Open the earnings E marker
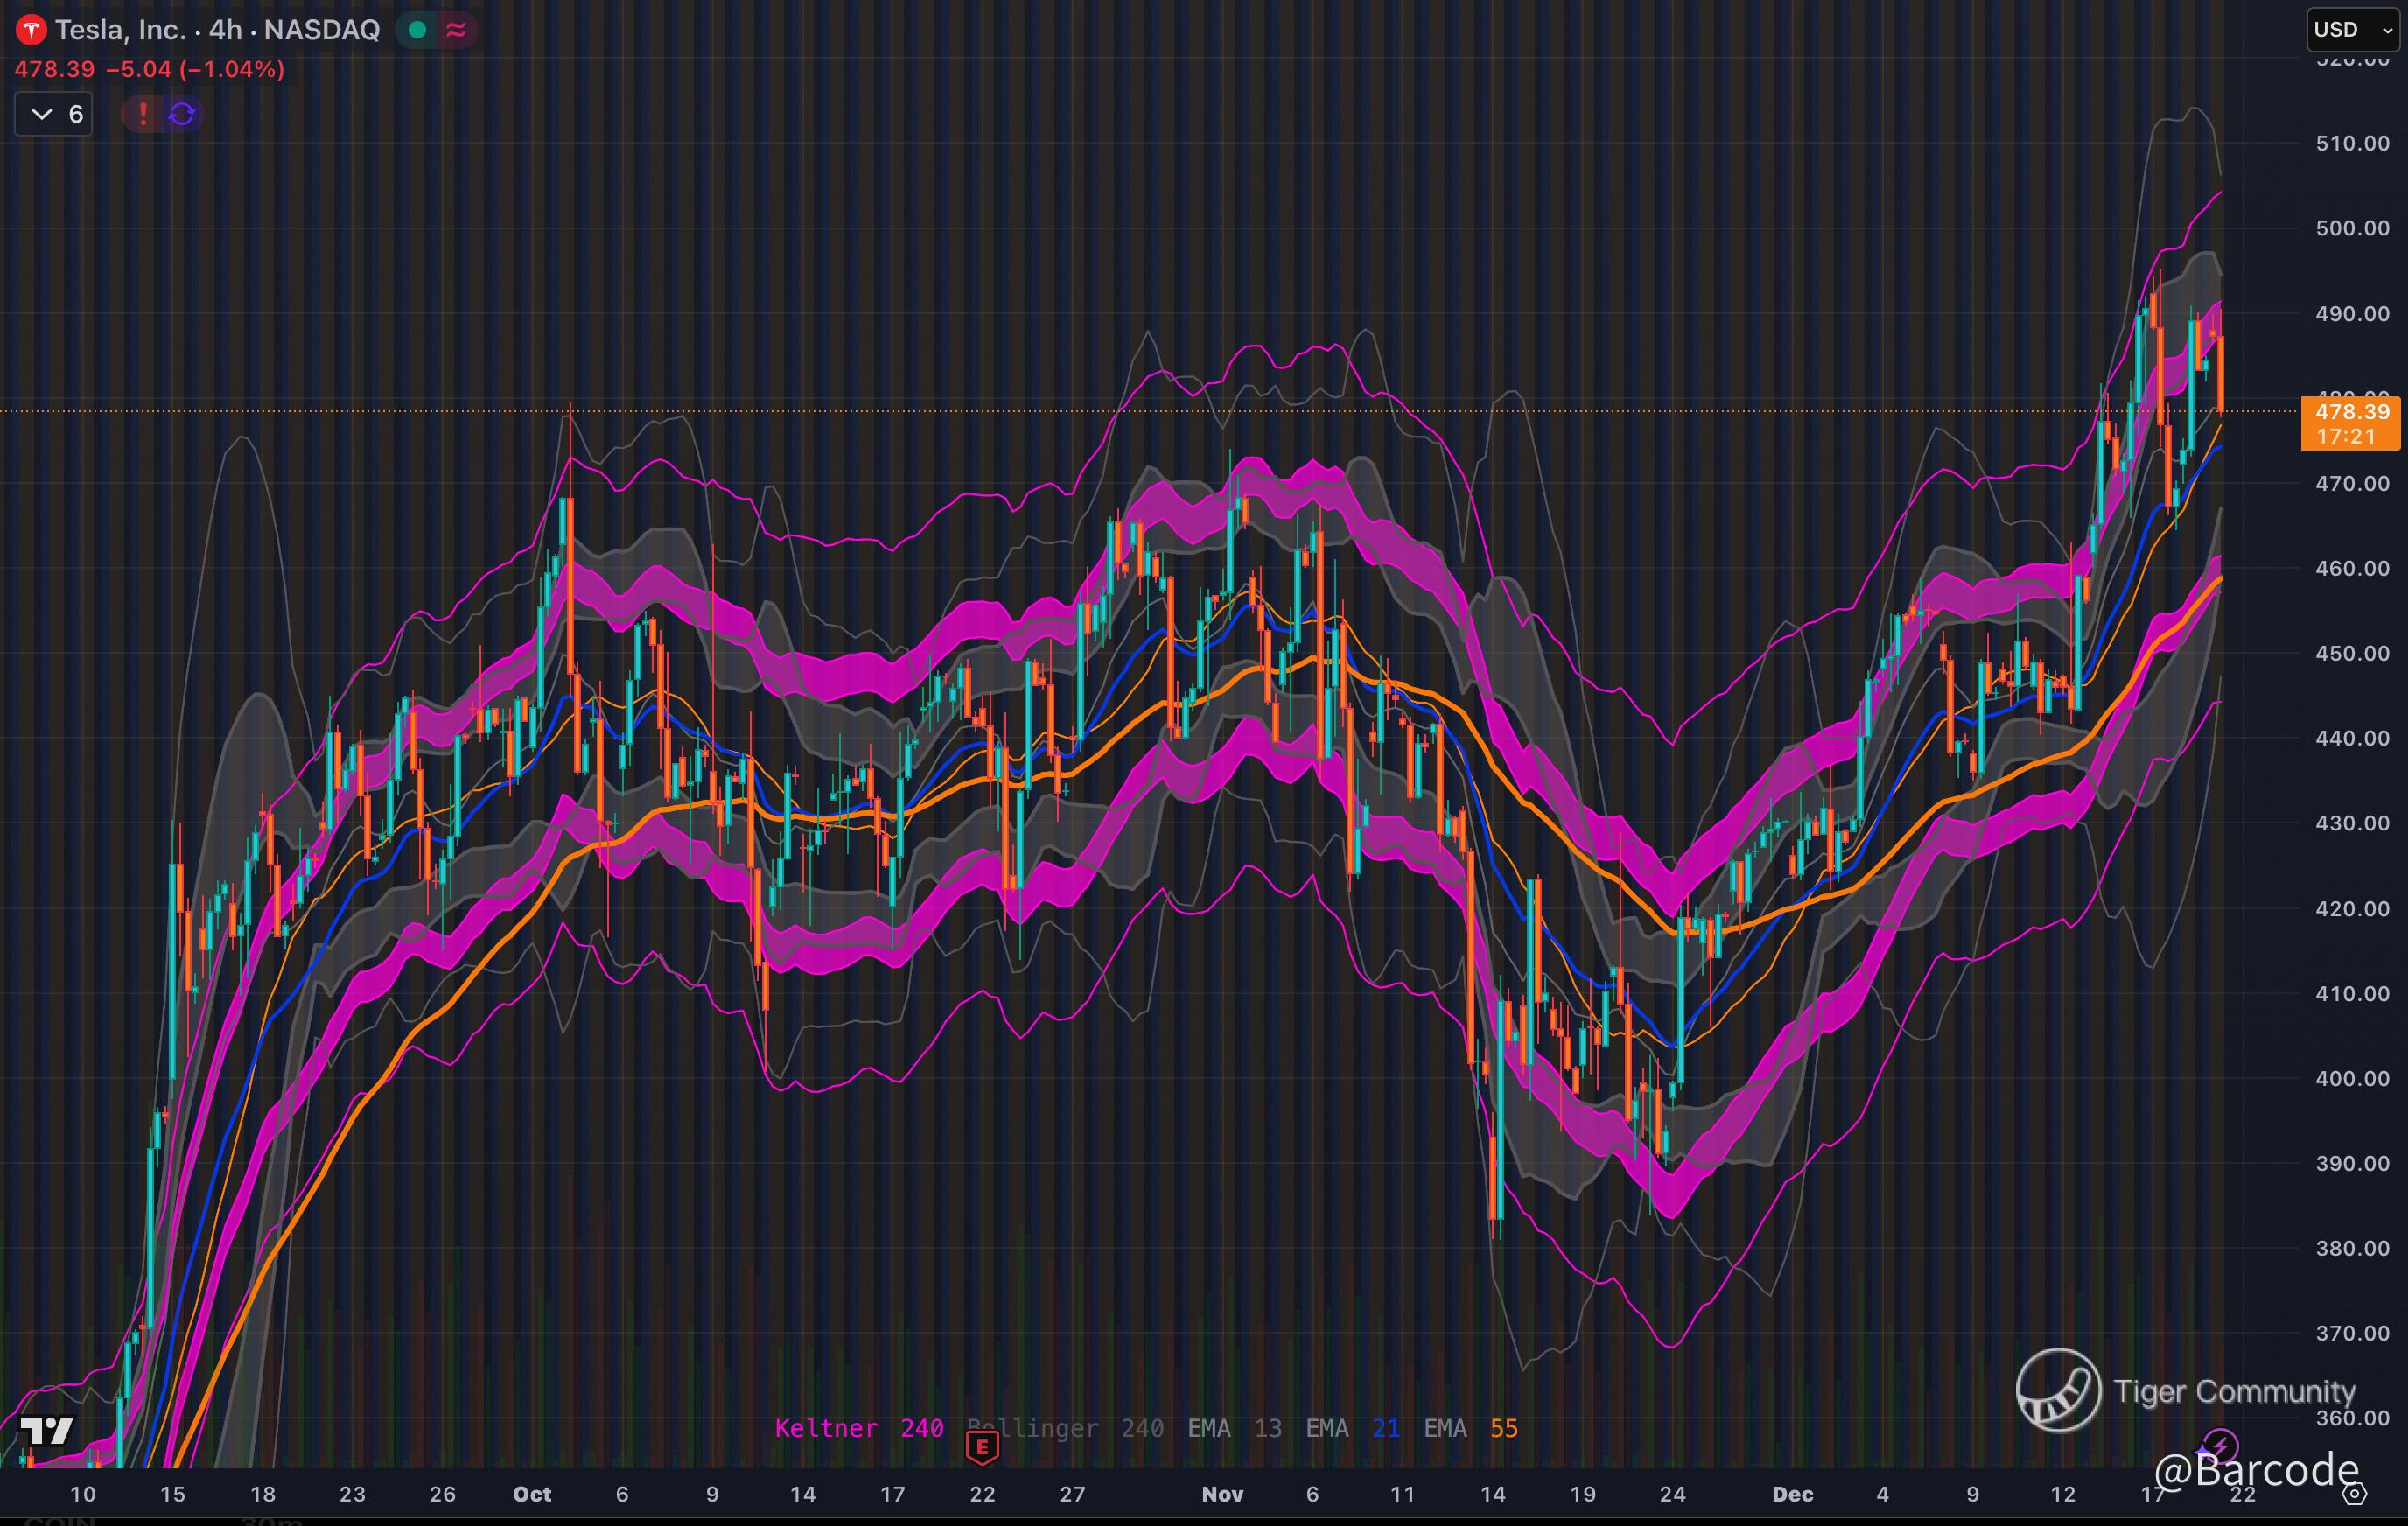This screenshot has width=2408, height=1526. click(982, 1446)
